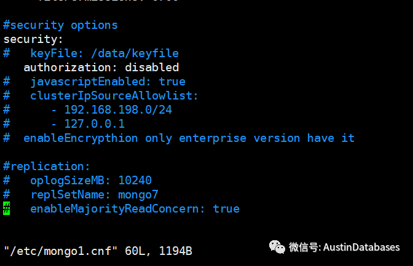The height and width of the screenshot is (266, 413).
Task: Click the 'replSetName: mongo7' line
Action: (x=94, y=194)
